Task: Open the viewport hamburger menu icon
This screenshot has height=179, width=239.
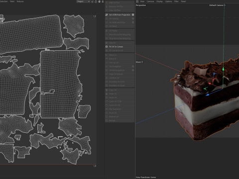Action: coord(137,1)
